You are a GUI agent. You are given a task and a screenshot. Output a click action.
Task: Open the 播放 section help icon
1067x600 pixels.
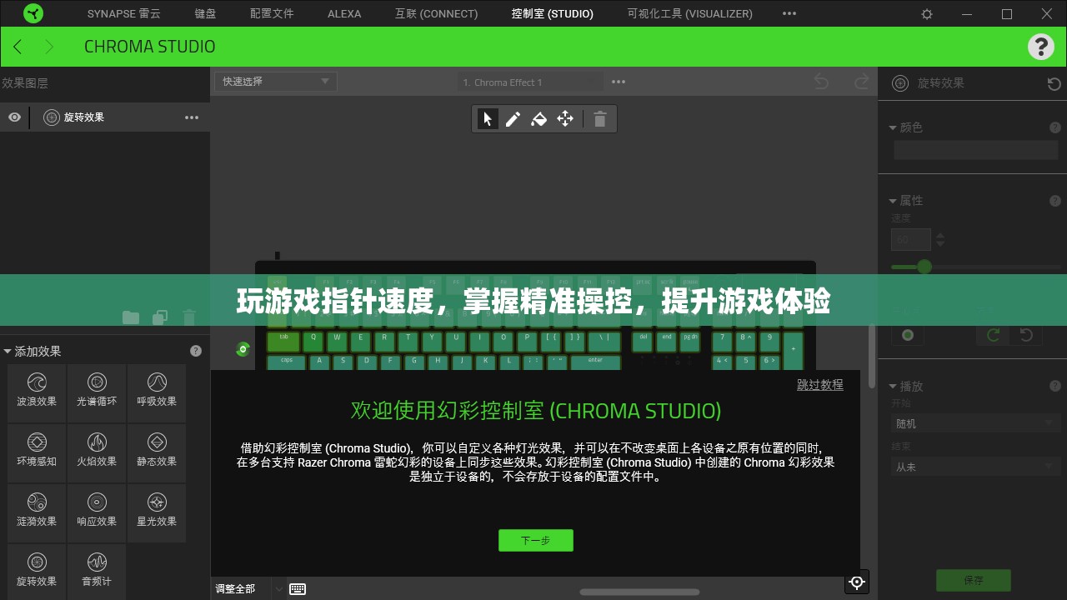[x=1055, y=386]
